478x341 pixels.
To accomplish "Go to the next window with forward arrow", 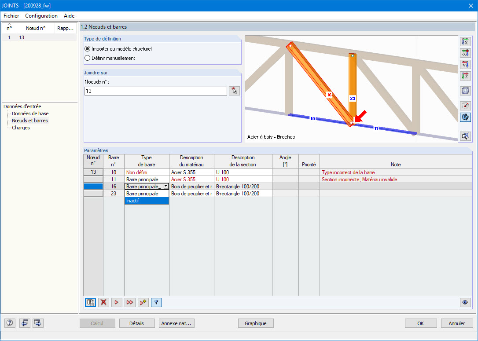I will pos(38,323).
